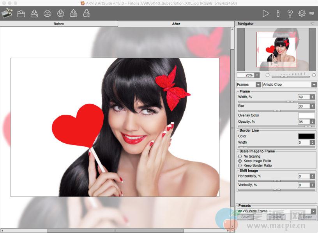Open the program info icon
This screenshot has width=318, height=233.
278,14
